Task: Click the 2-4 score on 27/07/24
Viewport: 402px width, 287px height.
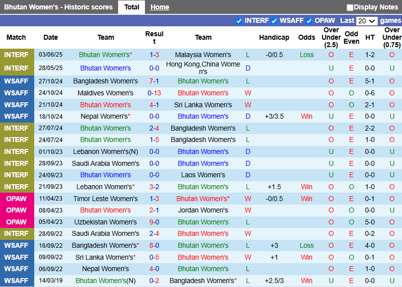Action: (154, 128)
